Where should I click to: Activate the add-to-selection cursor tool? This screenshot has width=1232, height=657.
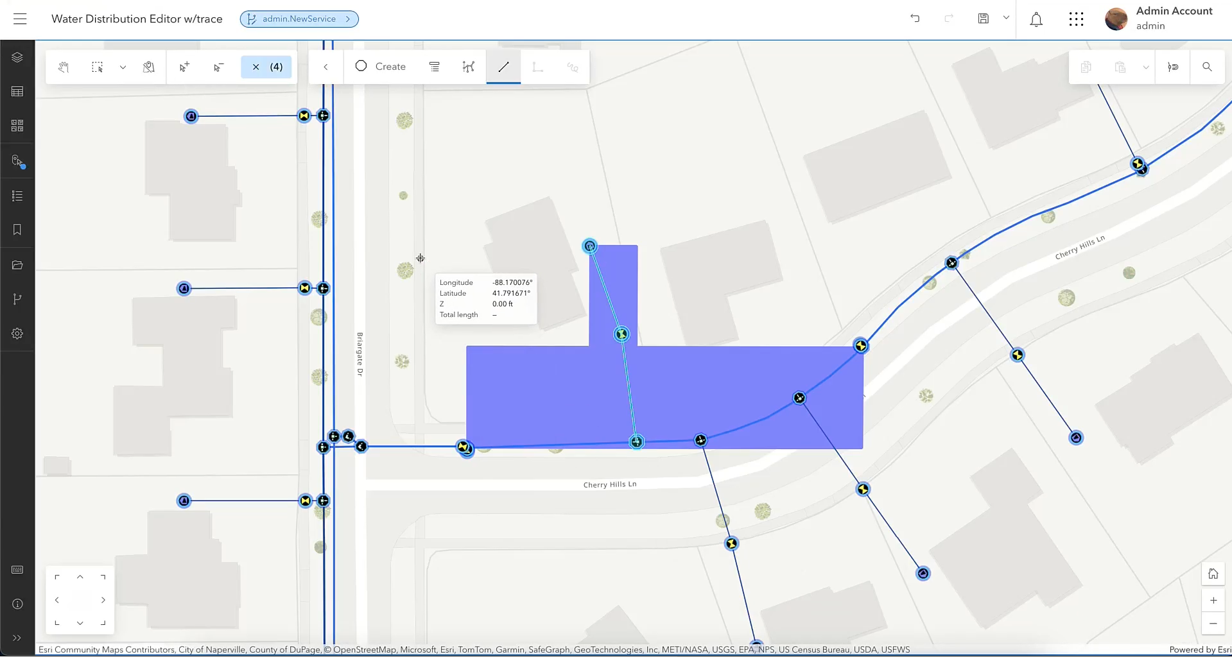(x=184, y=67)
